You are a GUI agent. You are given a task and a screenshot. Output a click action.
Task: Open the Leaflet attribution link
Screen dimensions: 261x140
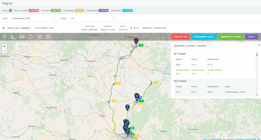tap(205, 139)
